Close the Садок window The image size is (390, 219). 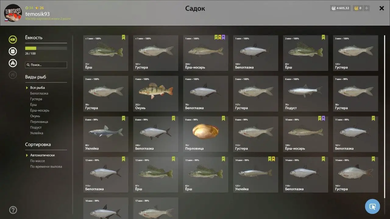(x=381, y=8)
